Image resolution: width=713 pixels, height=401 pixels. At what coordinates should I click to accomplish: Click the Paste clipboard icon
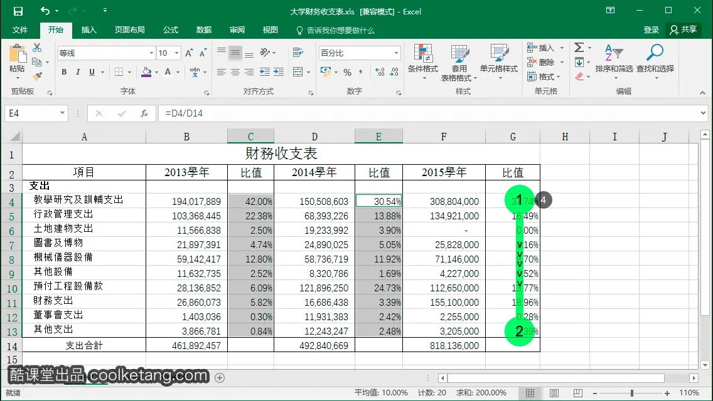pos(18,54)
